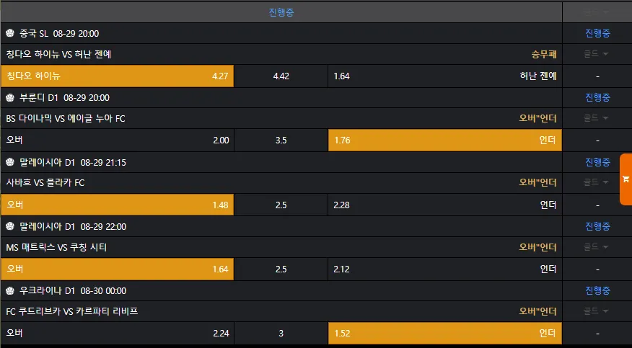Image resolution: width=632 pixels, height=348 pixels.
Task: Pick 허난 젠예 away odds 1.64
Action: 444,76
